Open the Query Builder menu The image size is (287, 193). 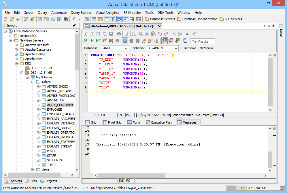click(81, 13)
